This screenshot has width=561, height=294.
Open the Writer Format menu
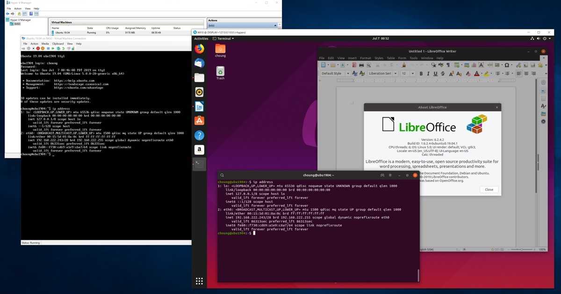tap(366, 58)
